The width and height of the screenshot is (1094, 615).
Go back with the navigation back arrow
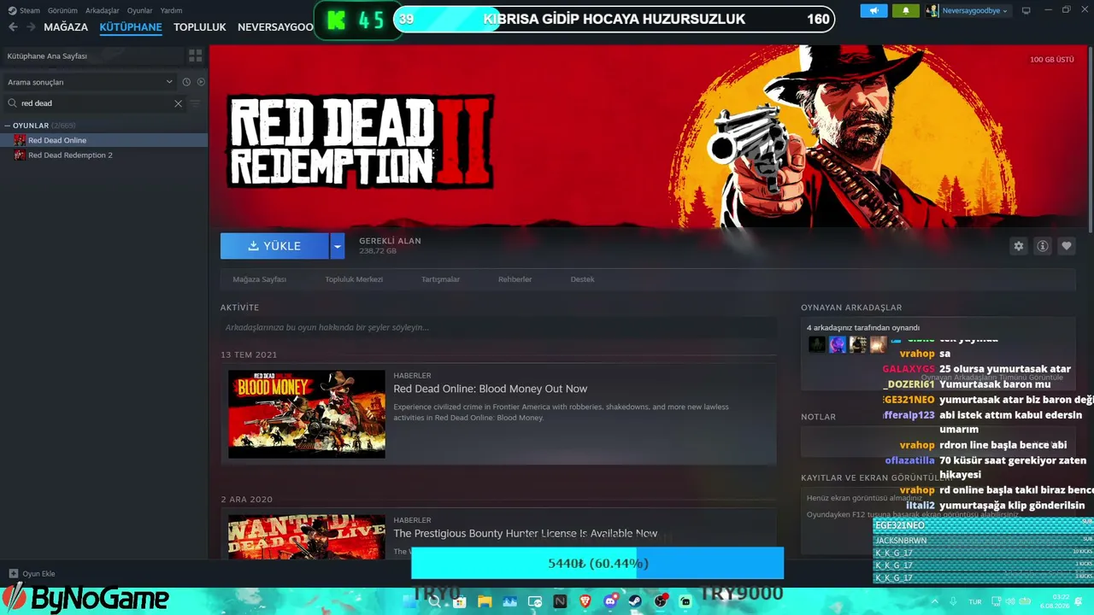pos(13,27)
